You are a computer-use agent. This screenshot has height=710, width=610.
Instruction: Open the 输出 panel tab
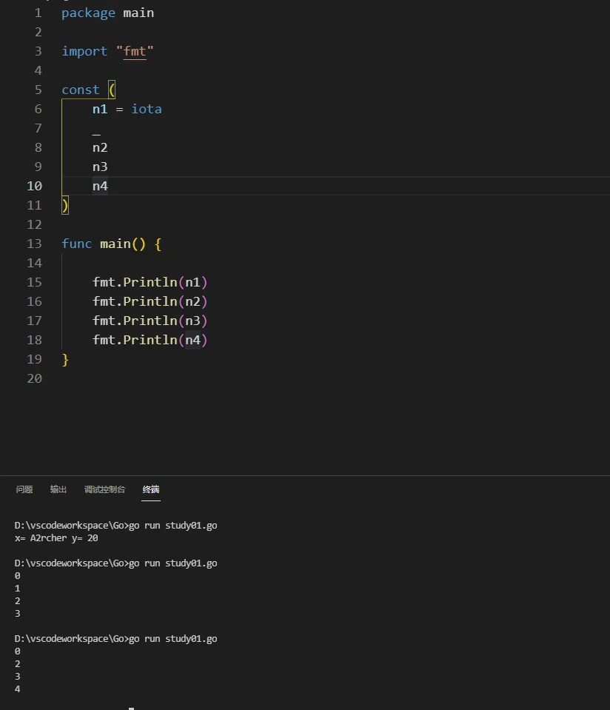(x=58, y=489)
